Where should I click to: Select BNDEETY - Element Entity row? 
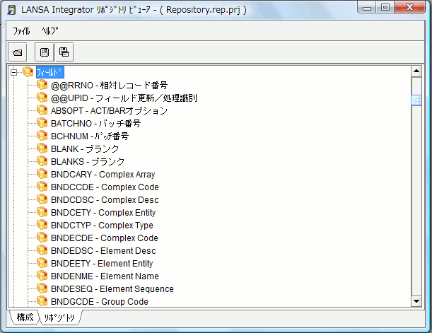click(x=102, y=263)
